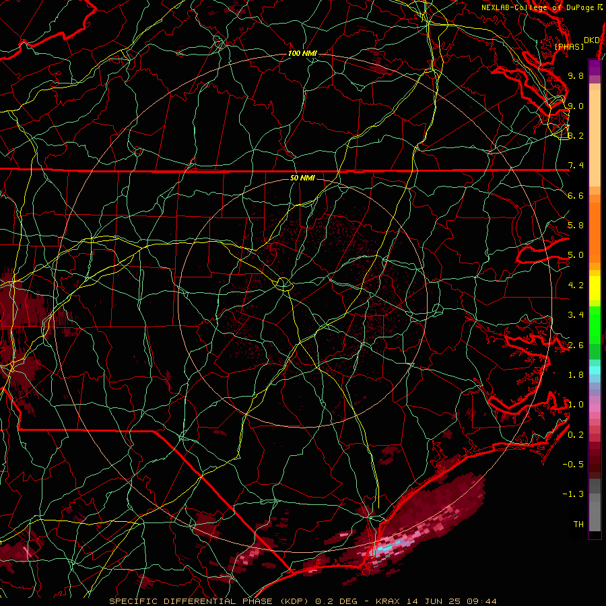606x606 pixels.
Task: Click the 100 NMI range ring label
Action: pyautogui.click(x=302, y=53)
